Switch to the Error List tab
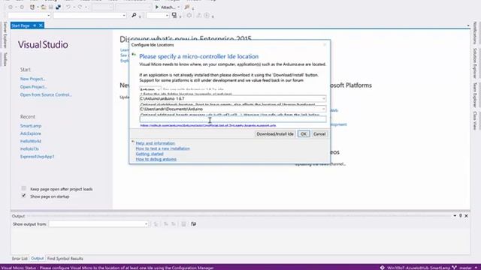The height and width of the screenshot is (270, 481). tap(20, 259)
